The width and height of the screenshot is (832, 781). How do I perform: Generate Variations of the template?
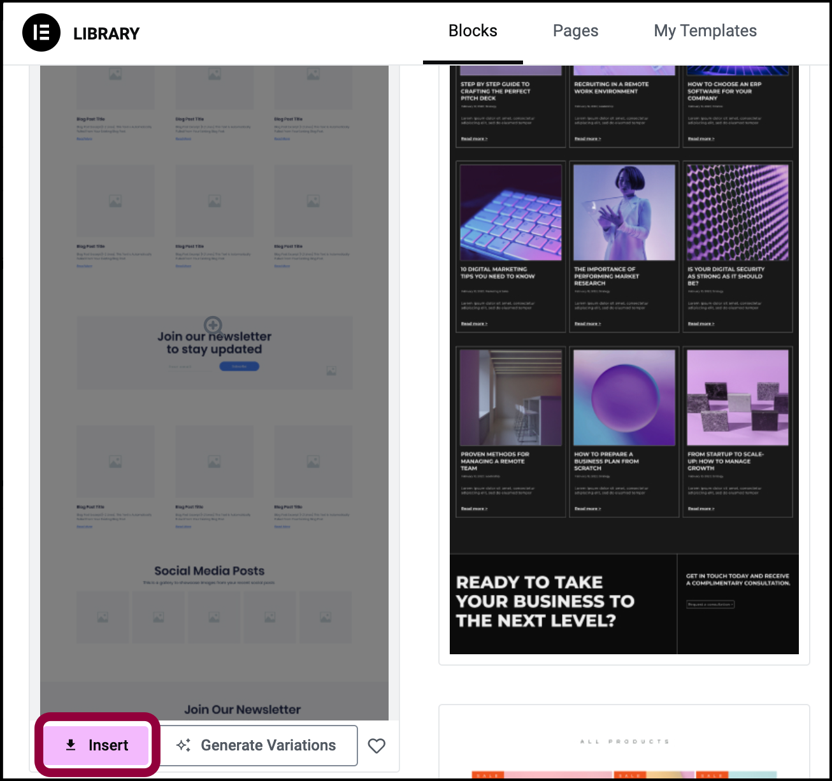(258, 745)
